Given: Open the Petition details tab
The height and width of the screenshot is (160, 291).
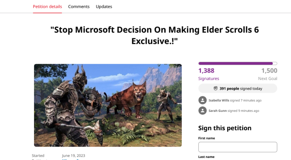Looking at the screenshot, I should click(47, 7).
